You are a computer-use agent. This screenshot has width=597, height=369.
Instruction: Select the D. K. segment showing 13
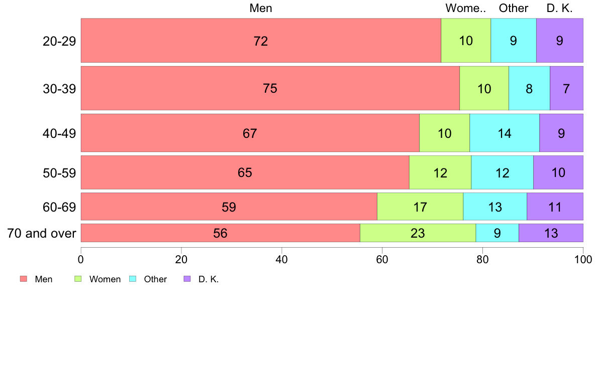point(551,233)
